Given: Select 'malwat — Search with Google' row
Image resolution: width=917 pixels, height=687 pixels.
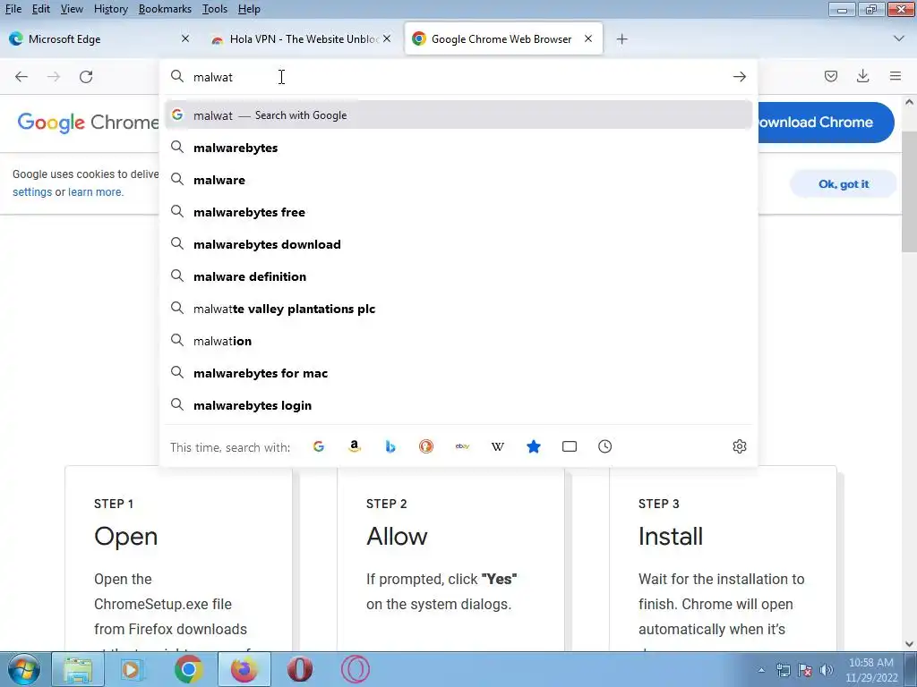Looking at the screenshot, I should point(458,115).
